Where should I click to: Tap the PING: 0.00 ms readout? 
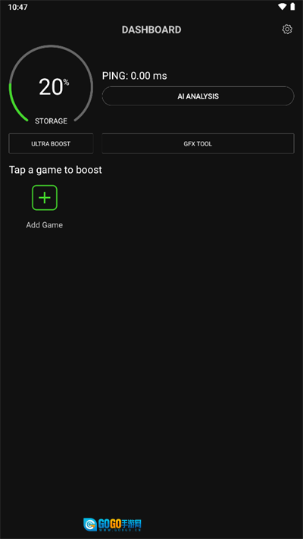pos(135,76)
